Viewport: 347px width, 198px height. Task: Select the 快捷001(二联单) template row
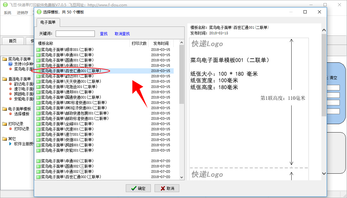click(105, 140)
